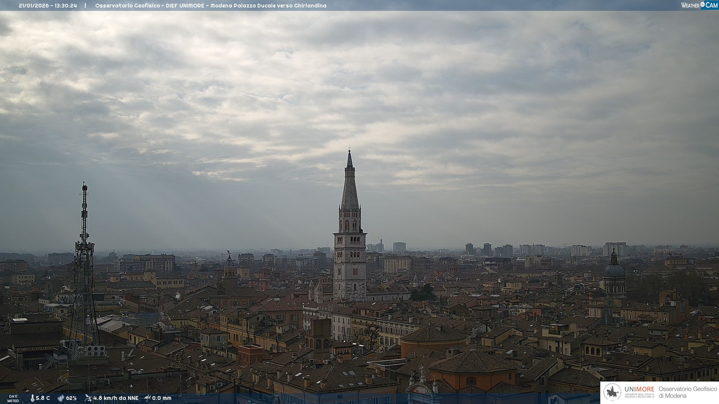Click the humidity water drops icon
The width and height of the screenshot is (719, 404).
tap(61, 398)
